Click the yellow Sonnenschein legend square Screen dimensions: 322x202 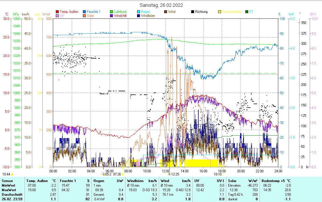[220, 12]
